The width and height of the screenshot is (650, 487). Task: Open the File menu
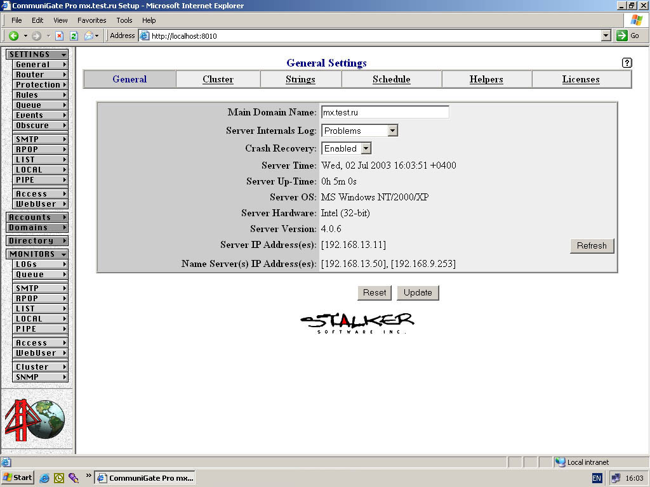17,20
